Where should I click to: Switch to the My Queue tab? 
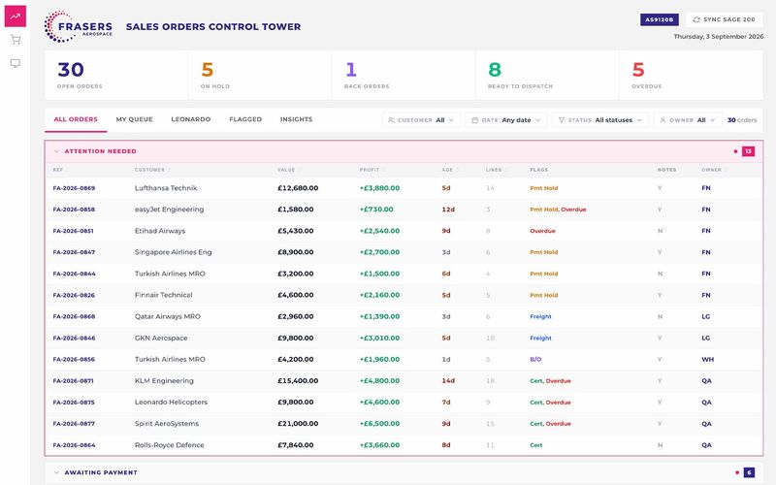coord(134,119)
